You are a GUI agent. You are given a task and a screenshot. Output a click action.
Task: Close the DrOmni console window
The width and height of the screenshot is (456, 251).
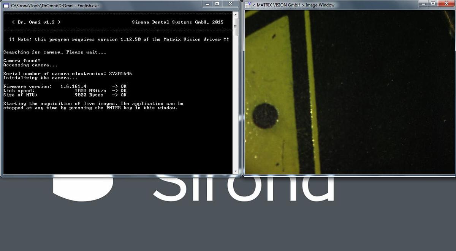pyautogui.click(x=231, y=3)
